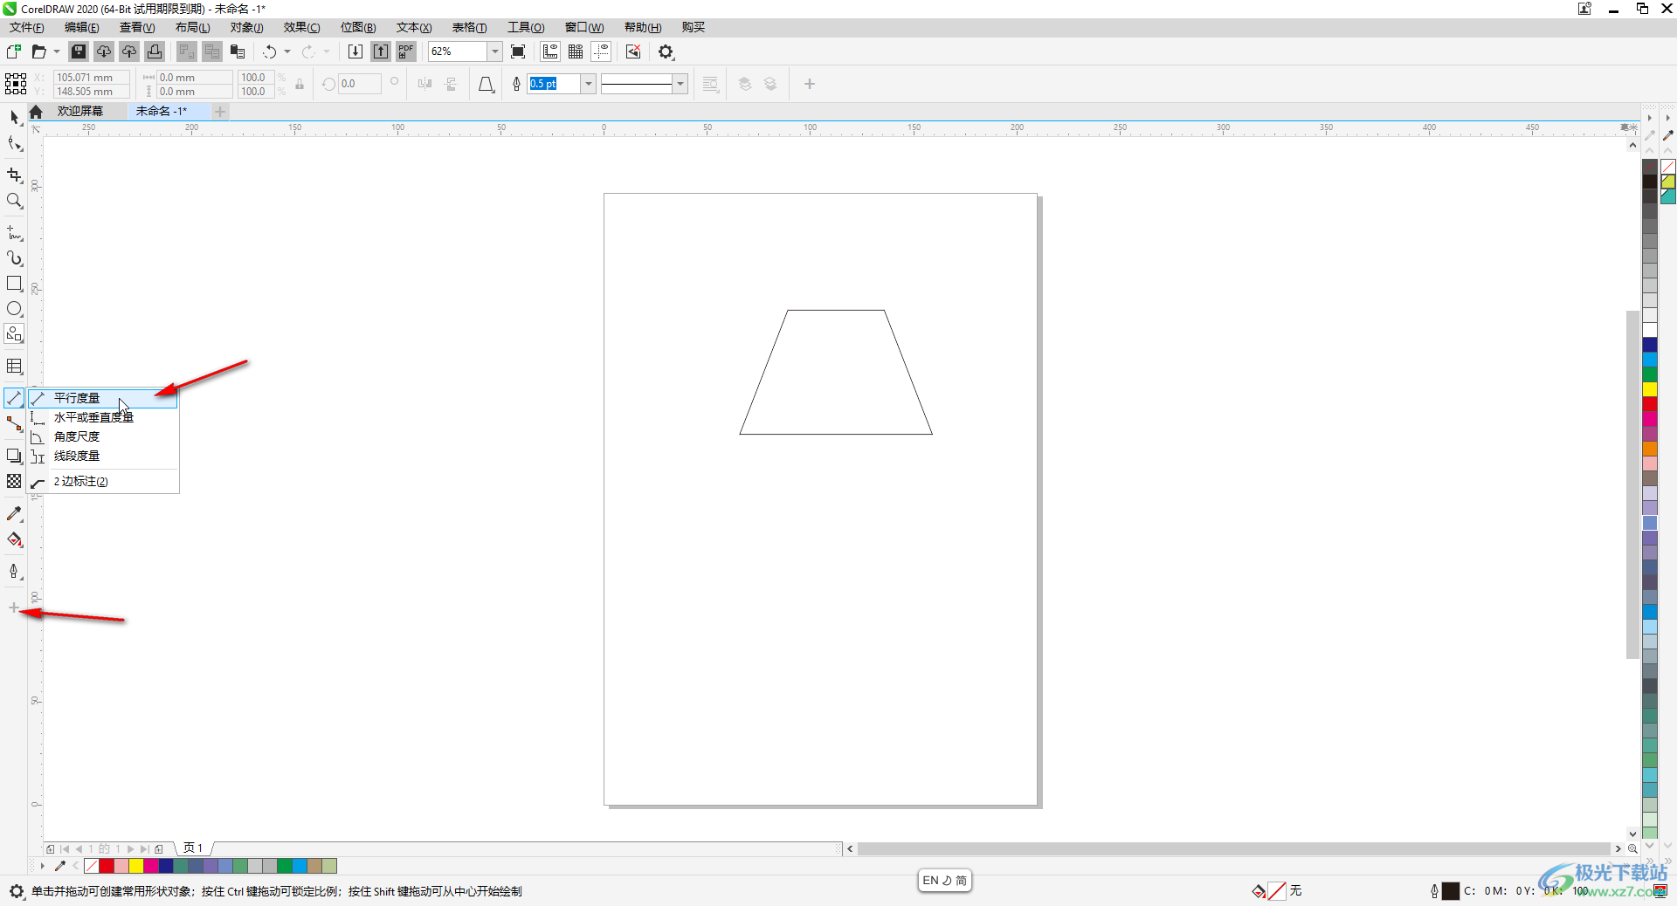The height and width of the screenshot is (906, 1677).
Task: Click the Print icon
Action: (155, 51)
